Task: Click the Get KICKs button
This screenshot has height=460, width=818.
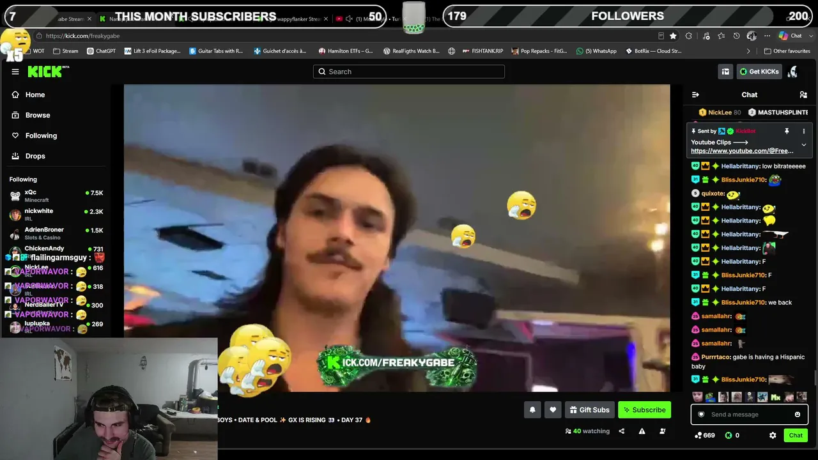Action: pos(759,72)
